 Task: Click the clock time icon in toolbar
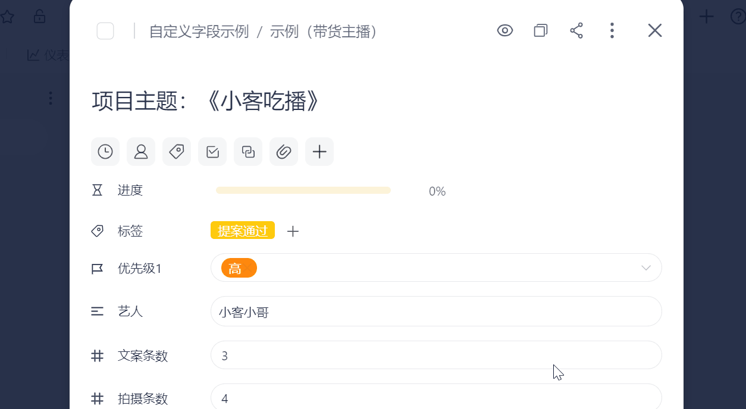click(105, 152)
